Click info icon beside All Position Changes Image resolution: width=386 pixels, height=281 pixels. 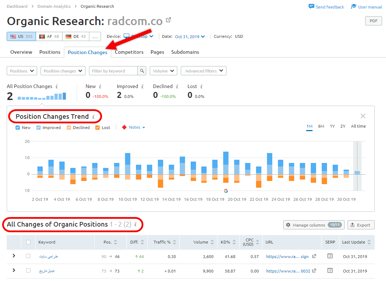(x=57, y=87)
